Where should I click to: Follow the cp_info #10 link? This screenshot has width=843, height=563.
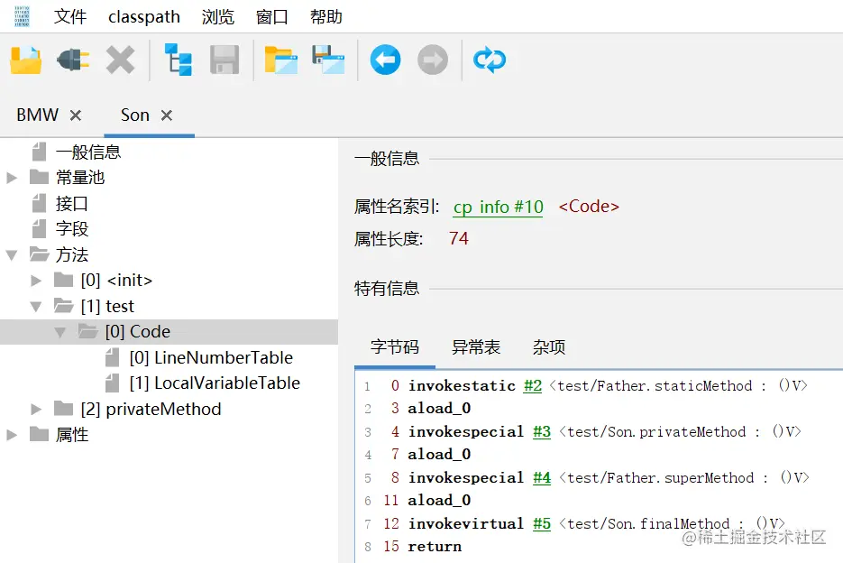click(x=498, y=207)
